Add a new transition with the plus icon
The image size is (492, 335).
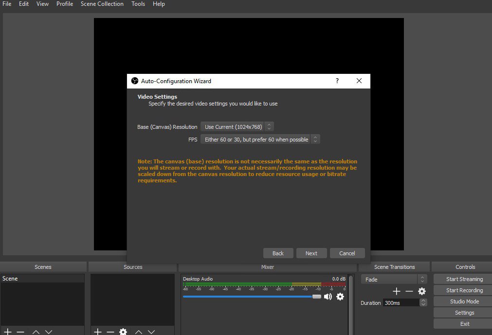pos(397,291)
